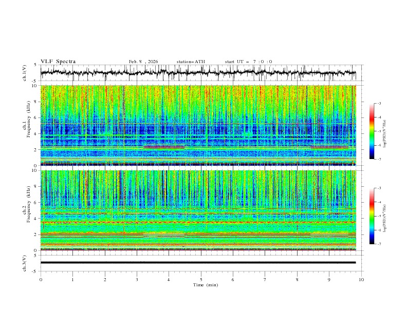Click the "ch.1(V)" waveform axis label
407x314 pixels.
25,73
